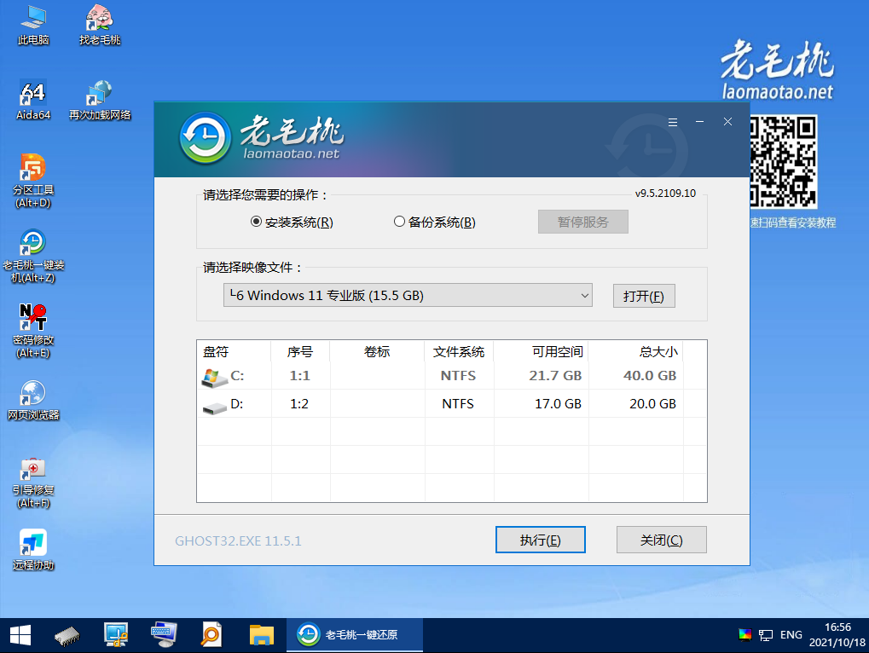The width and height of the screenshot is (869, 653).
Task: Open the network computer taskbar icon
Action: click(116, 635)
